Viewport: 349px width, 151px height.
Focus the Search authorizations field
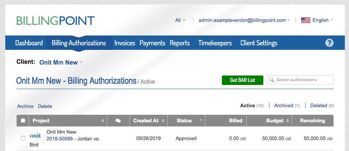coord(300,80)
